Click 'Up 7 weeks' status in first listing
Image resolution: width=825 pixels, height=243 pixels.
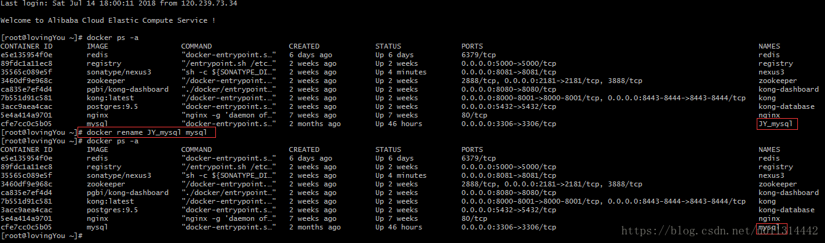[396, 116]
